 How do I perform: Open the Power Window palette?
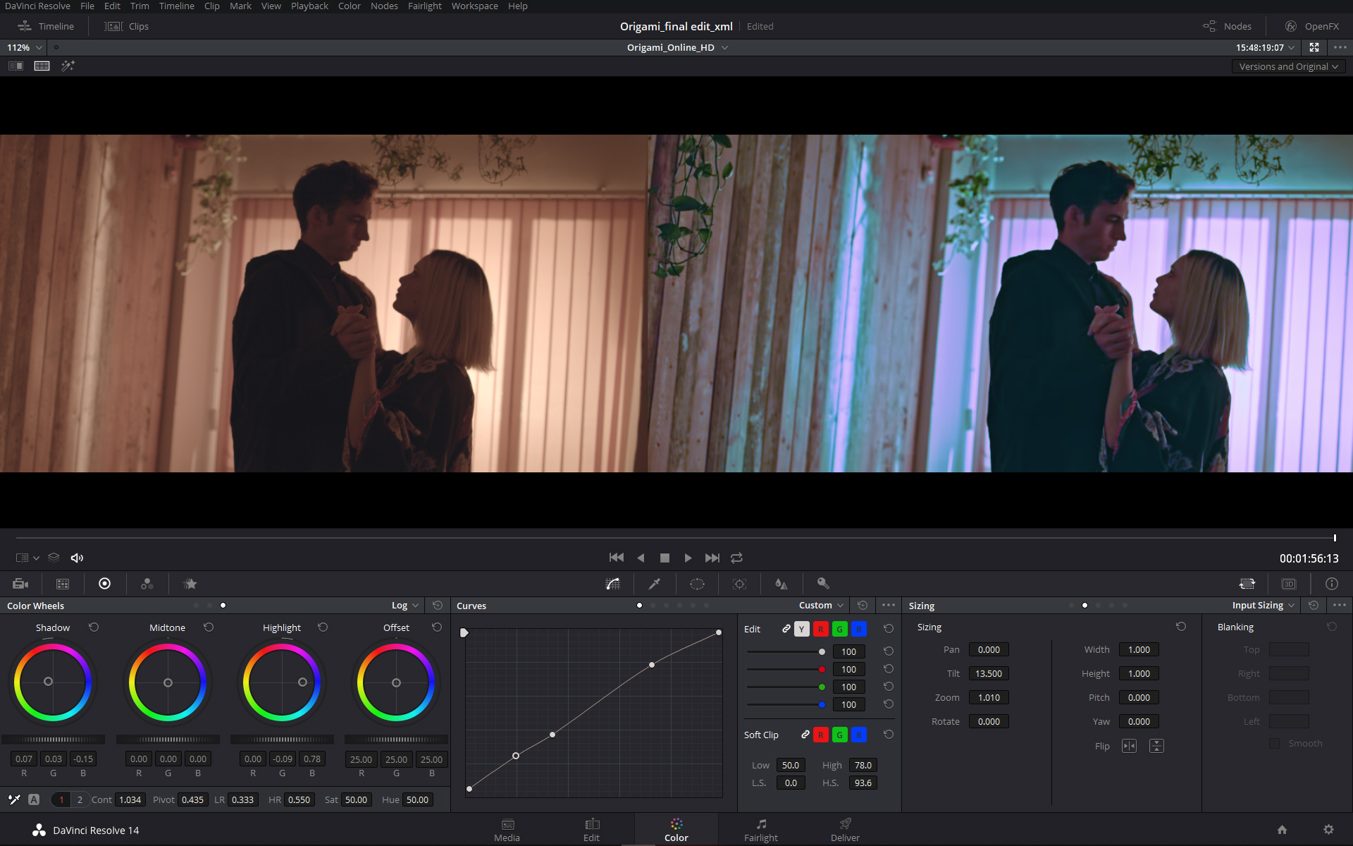[x=697, y=584]
